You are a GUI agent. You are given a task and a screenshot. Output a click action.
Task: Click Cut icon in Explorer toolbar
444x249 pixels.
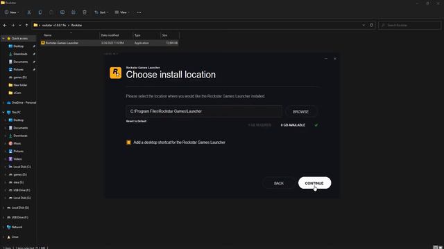[29, 12]
